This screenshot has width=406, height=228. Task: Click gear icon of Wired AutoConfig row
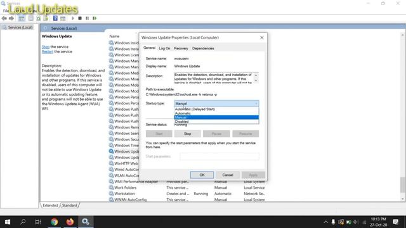tap(112, 169)
